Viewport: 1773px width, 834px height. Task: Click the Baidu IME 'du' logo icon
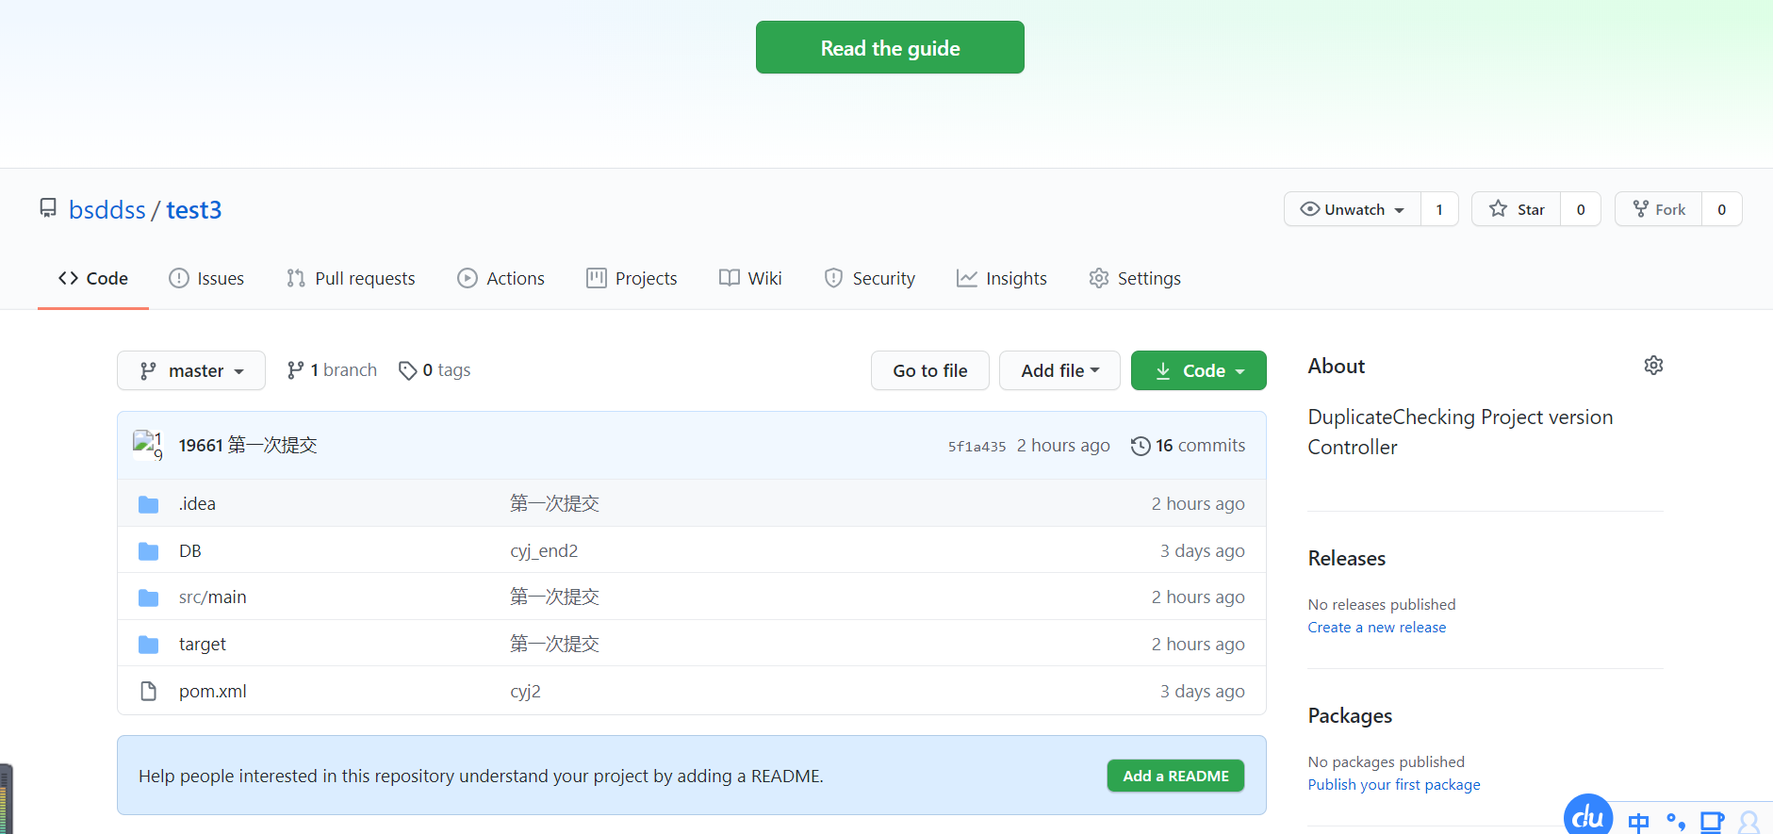coord(1588,816)
